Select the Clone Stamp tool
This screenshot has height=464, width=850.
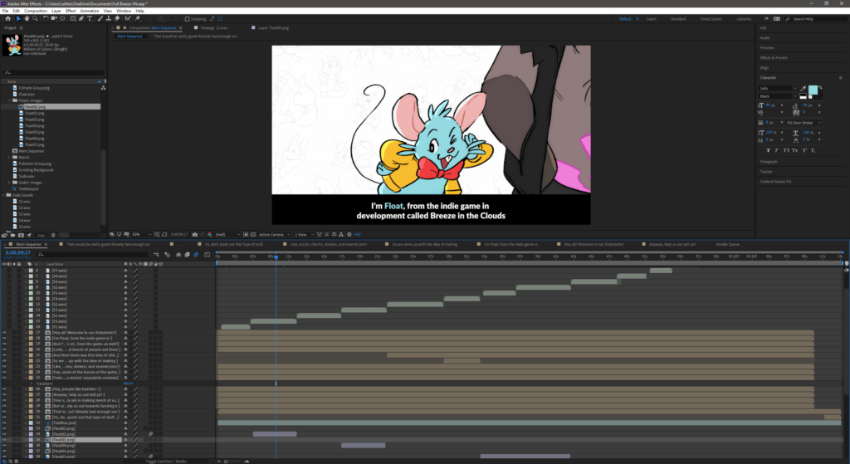pyautogui.click(x=109, y=18)
